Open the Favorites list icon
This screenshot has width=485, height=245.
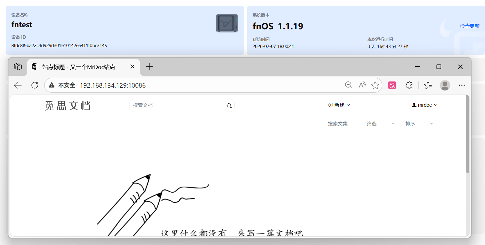point(428,85)
